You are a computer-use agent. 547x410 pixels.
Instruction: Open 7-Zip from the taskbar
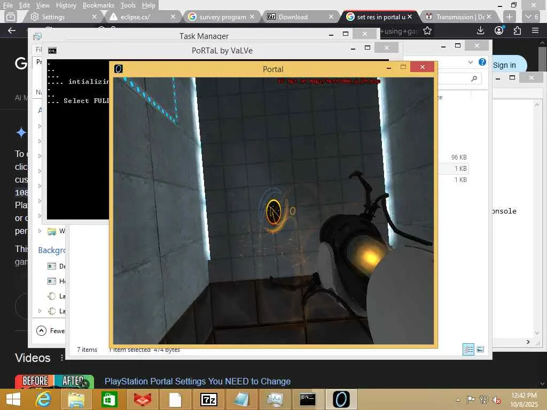click(209, 399)
